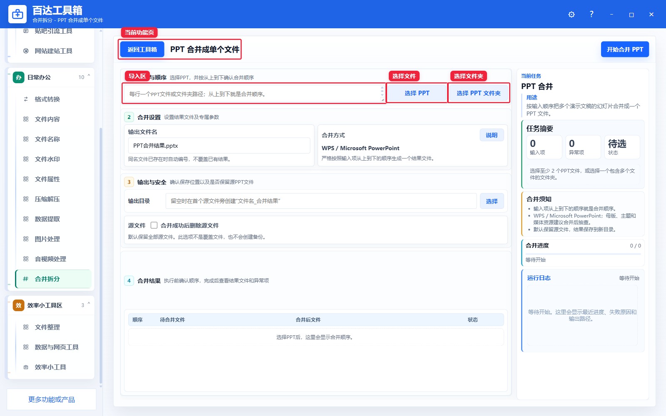Click the 文件名称 grid icon
Viewport: 666px width, 416px height.
point(26,139)
